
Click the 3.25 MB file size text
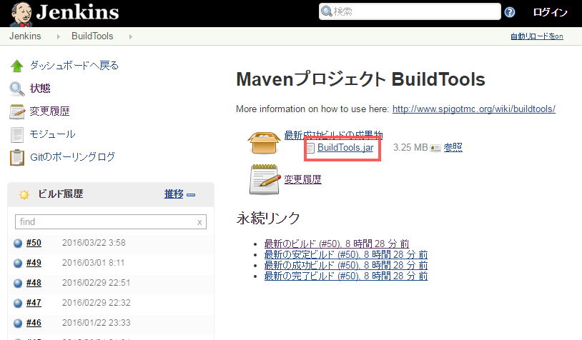pyautogui.click(x=410, y=148)
